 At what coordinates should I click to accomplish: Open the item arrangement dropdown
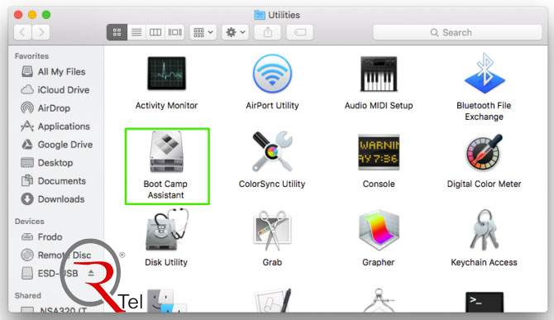203,32
